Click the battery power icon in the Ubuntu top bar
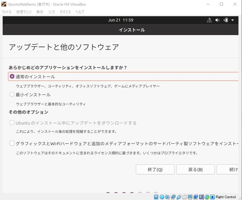The width and height of the screenshot is (242, 200). click(x=226, y=20)
